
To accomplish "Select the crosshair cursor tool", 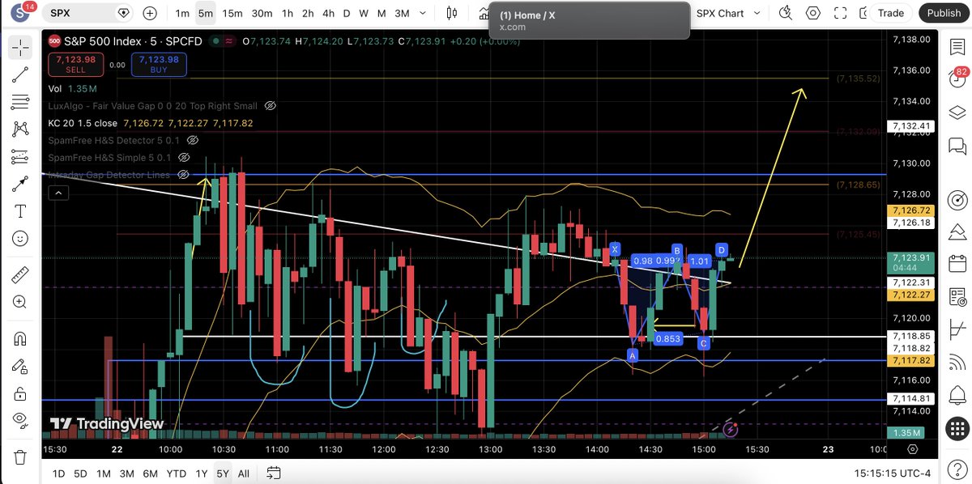I will point(20,48).
